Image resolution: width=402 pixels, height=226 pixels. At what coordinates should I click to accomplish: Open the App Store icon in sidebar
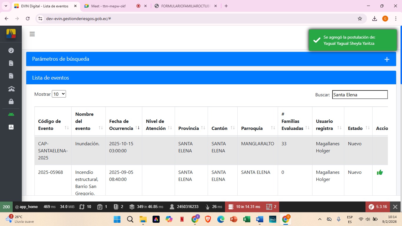11,127
